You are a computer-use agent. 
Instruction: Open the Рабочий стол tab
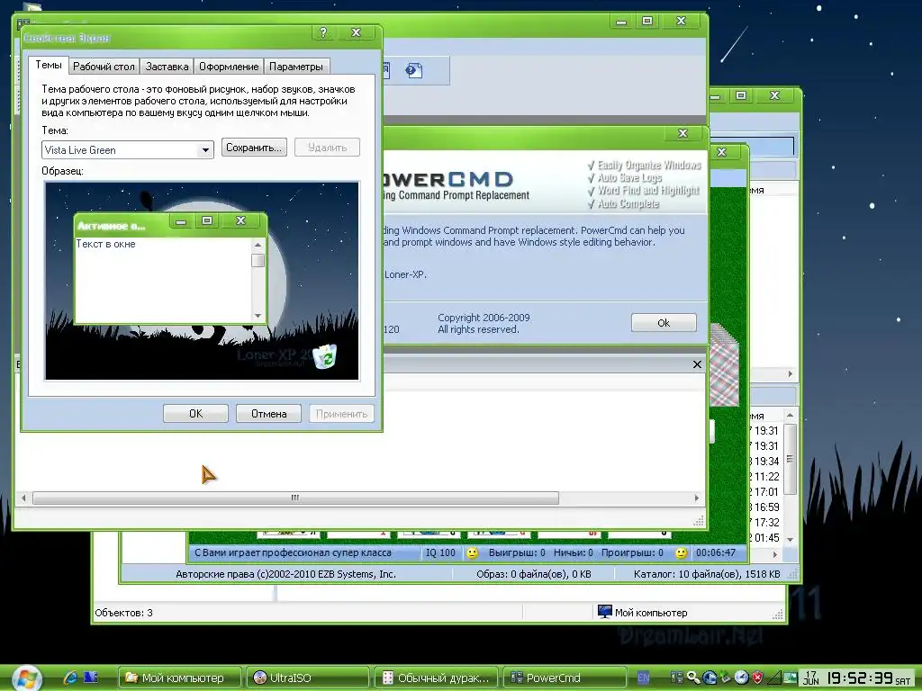(x=104, y=67)
